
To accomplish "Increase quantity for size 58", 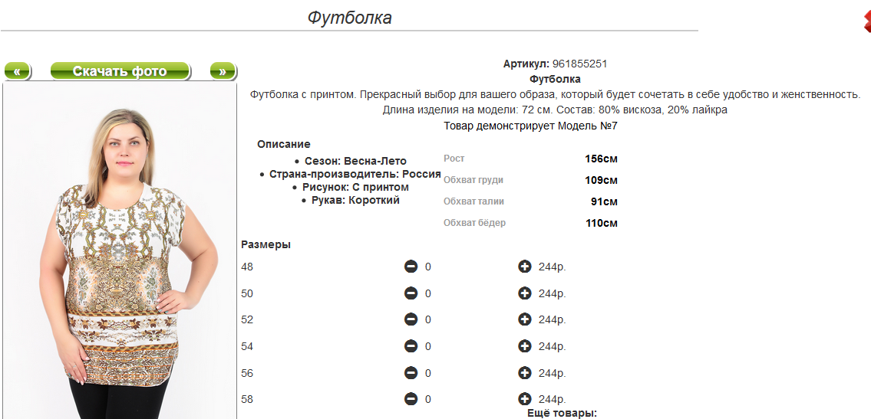I will 524,399.
